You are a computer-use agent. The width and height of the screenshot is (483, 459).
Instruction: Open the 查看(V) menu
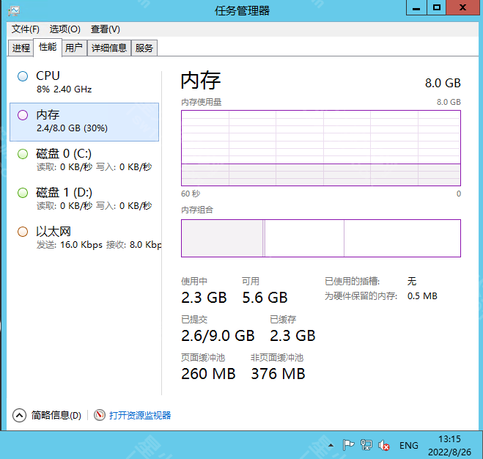pyautogui.click(x=105, y=29)
